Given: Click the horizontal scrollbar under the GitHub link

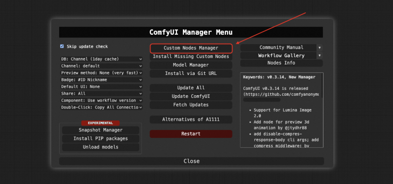Looking at the screenshot, I should (262, 100).
